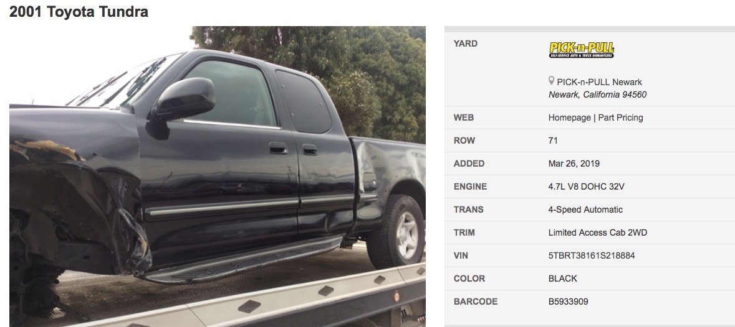Click the barcode value B5933909
Image resolution: width=735 pixels, height=327 pixels.
(x=568, y=302)
